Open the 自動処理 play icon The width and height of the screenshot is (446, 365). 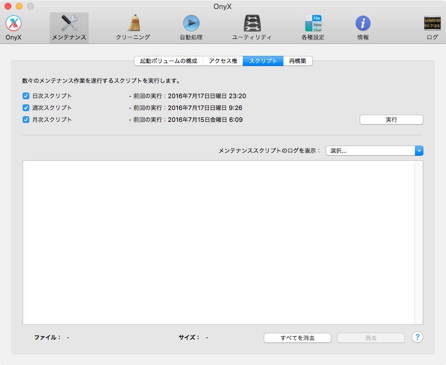[191, 28]
